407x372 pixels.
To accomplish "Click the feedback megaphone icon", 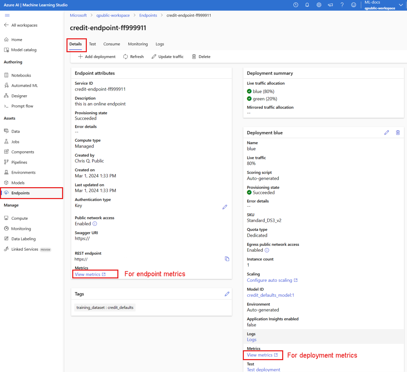I will (330, 5).
